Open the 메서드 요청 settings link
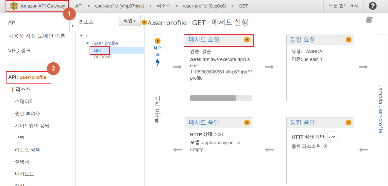Viewport: 388px width, 186px height. tap(204, 40)
